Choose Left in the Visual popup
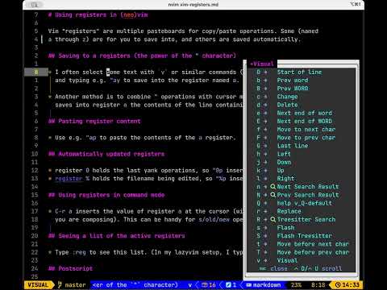Image resolution: width=387 pixels, height=290 pixels. pos(284,154)
